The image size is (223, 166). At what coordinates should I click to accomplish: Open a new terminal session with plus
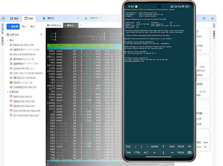click(81, 25)
